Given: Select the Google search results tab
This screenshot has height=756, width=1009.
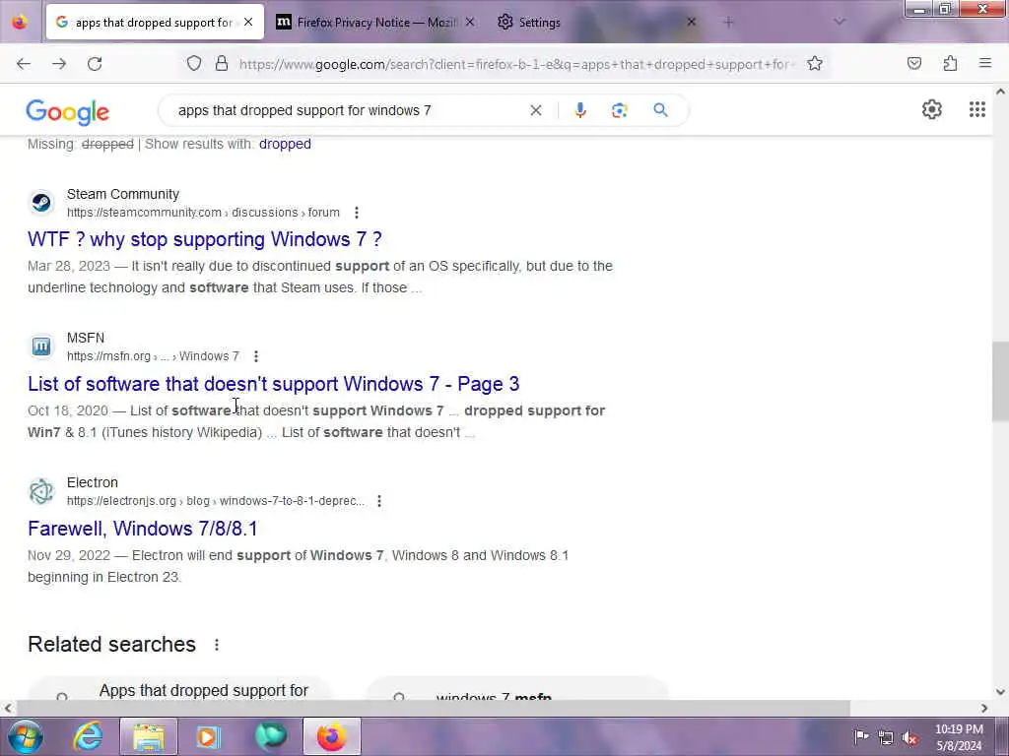Looking at the screenshot, I should [153, 23].
